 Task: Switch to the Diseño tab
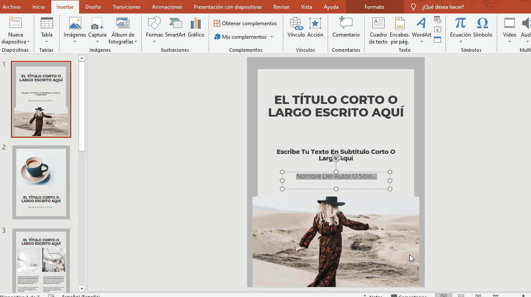click(x=93, y=7)
